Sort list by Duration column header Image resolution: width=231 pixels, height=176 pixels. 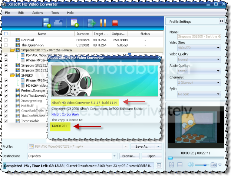point(83,34)
